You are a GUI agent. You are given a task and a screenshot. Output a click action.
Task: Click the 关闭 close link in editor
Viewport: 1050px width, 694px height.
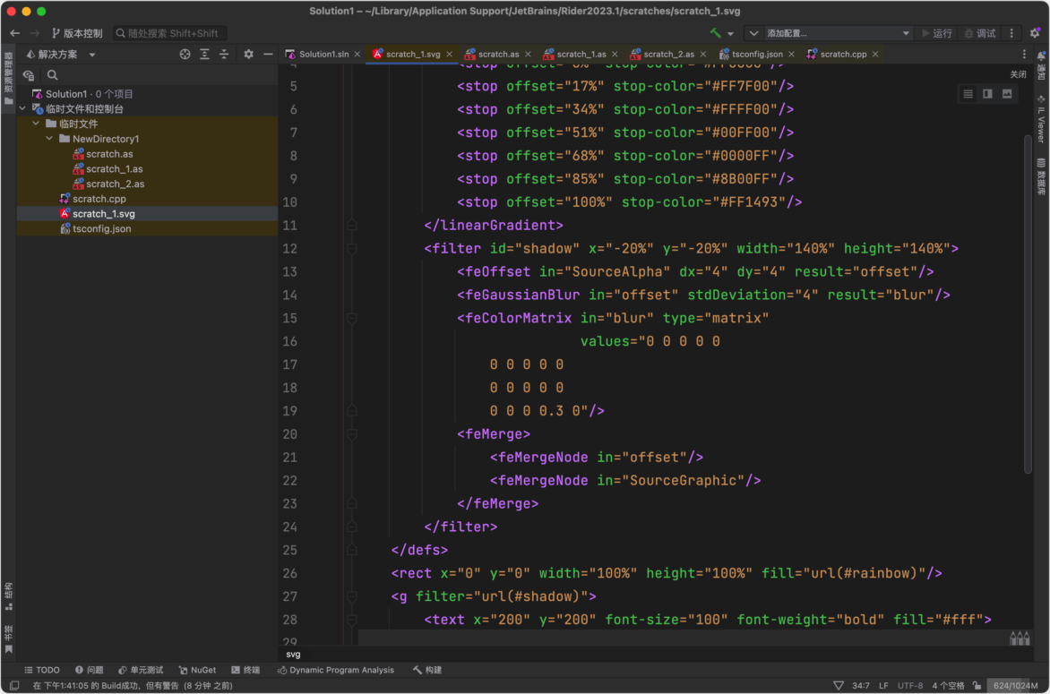[x=1018, y=74]
